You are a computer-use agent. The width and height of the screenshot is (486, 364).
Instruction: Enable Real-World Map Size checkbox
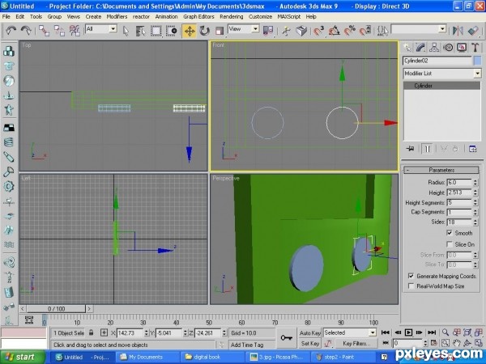click(411, 286)
